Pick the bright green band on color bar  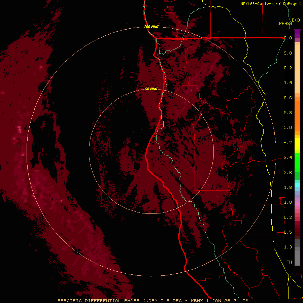(x=297, y=163)
